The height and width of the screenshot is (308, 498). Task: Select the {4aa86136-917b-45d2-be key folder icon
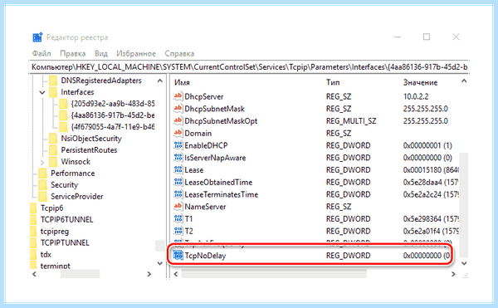[x=64, y=115]
